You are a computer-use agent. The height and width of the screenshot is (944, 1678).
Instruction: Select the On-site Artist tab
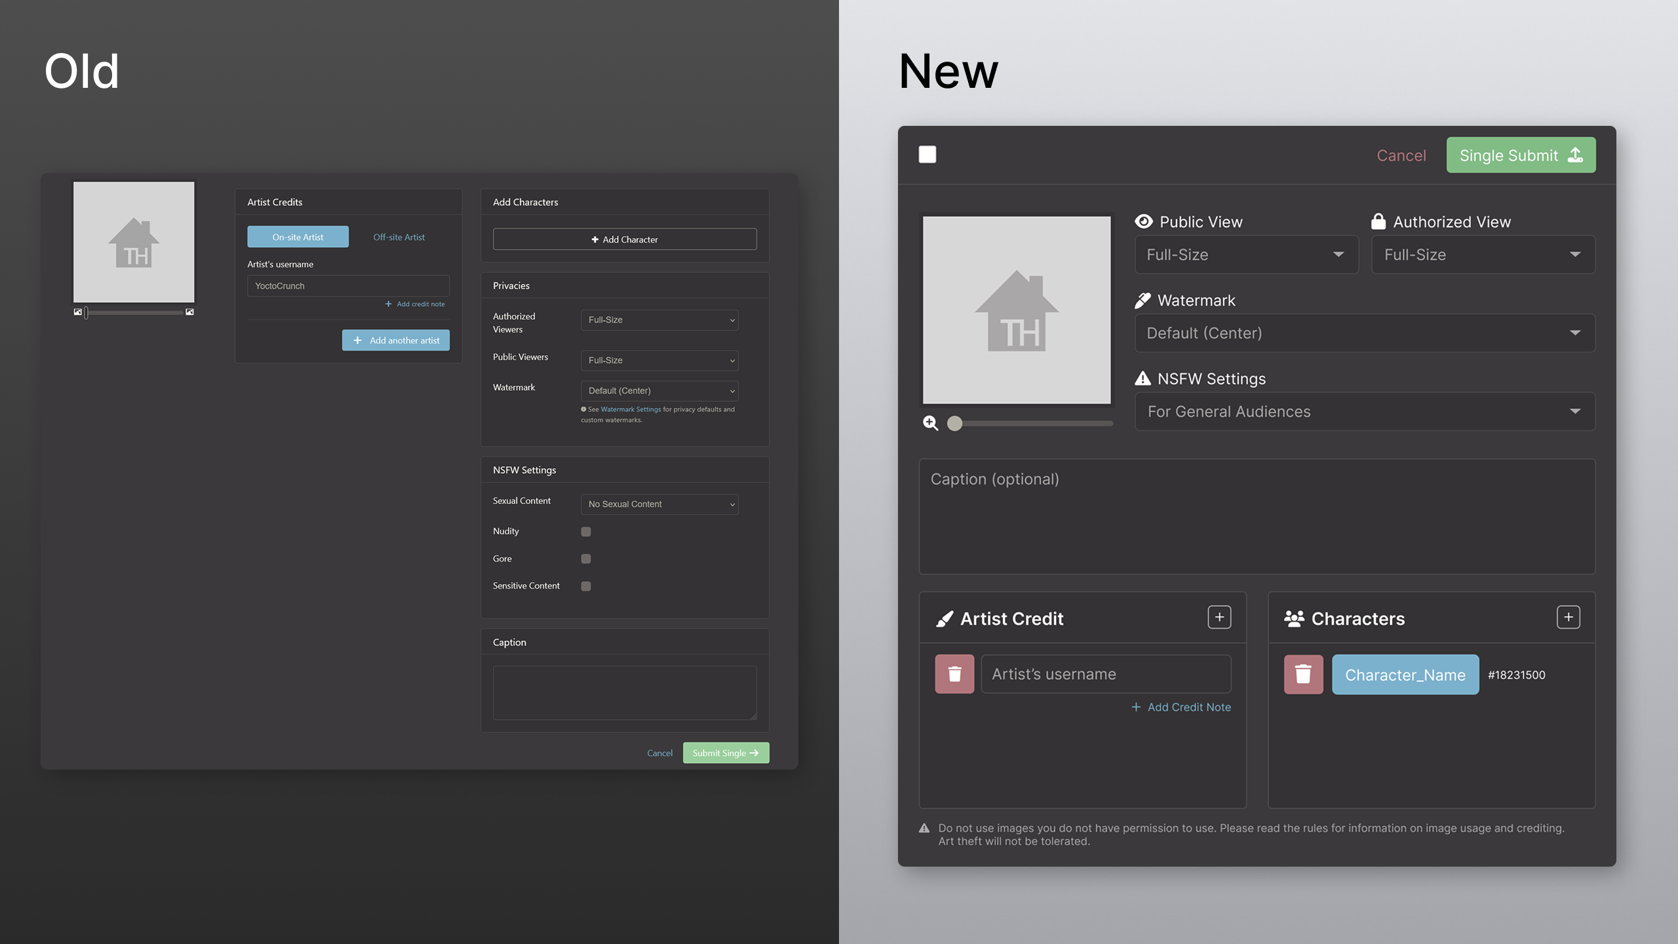298,237
